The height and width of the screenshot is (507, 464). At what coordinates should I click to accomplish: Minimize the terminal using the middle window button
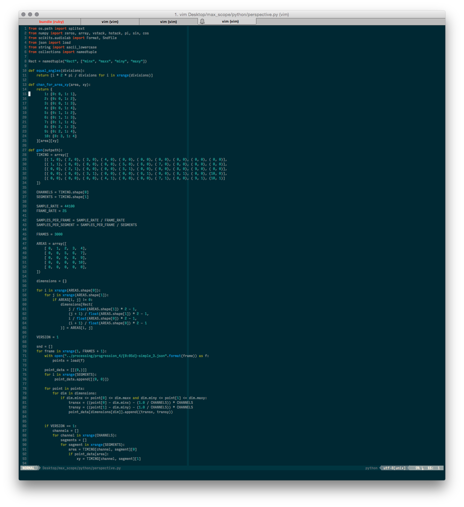[x=30, y=14]
